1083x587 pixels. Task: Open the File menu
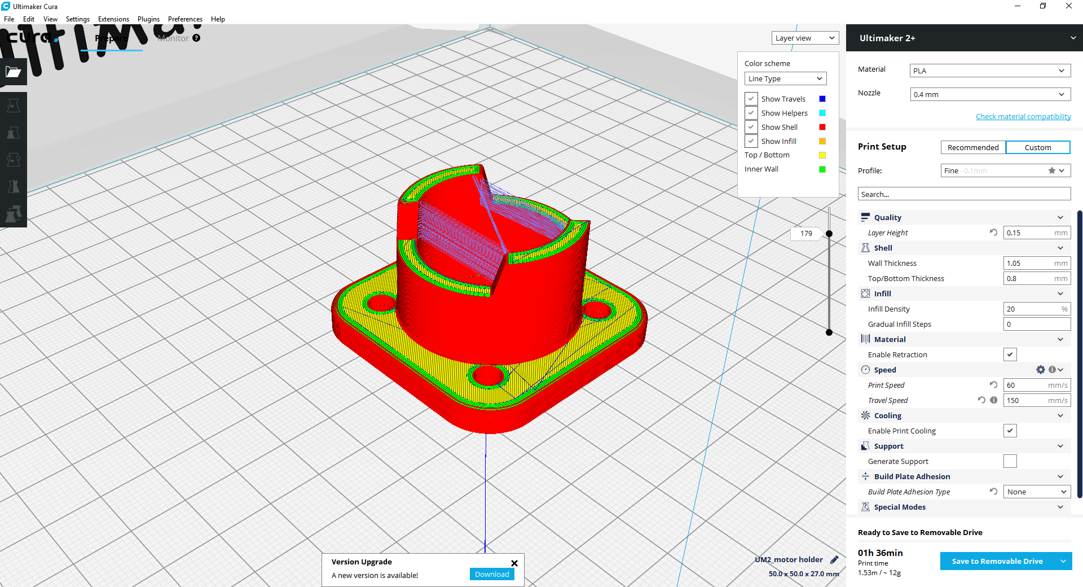click(x=9, y=19)
